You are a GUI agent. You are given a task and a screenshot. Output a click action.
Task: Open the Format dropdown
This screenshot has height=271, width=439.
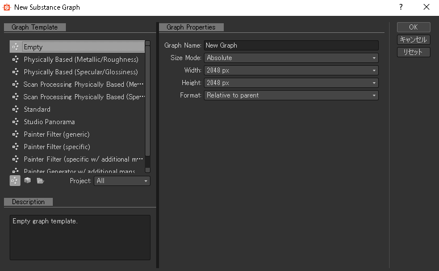click(291, 95)
